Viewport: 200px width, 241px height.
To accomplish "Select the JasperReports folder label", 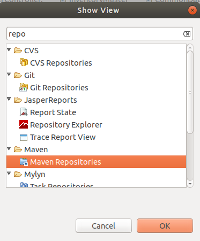I will (50, 100).
